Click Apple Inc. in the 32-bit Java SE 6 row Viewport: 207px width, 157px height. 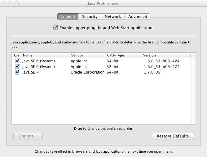point(79,67)
